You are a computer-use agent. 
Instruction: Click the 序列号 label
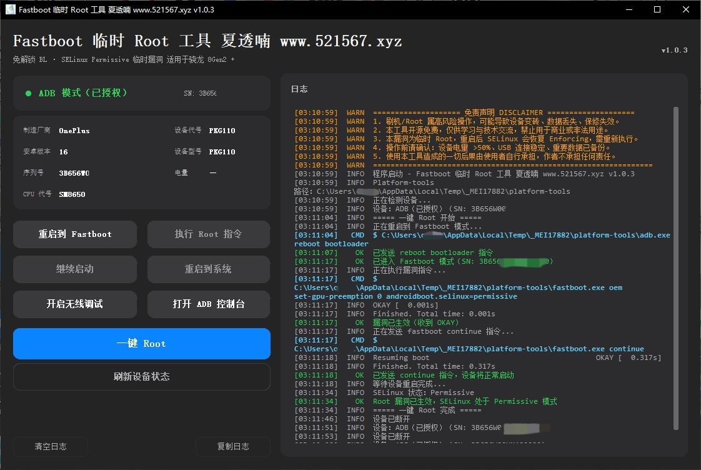tap(34, 172)
